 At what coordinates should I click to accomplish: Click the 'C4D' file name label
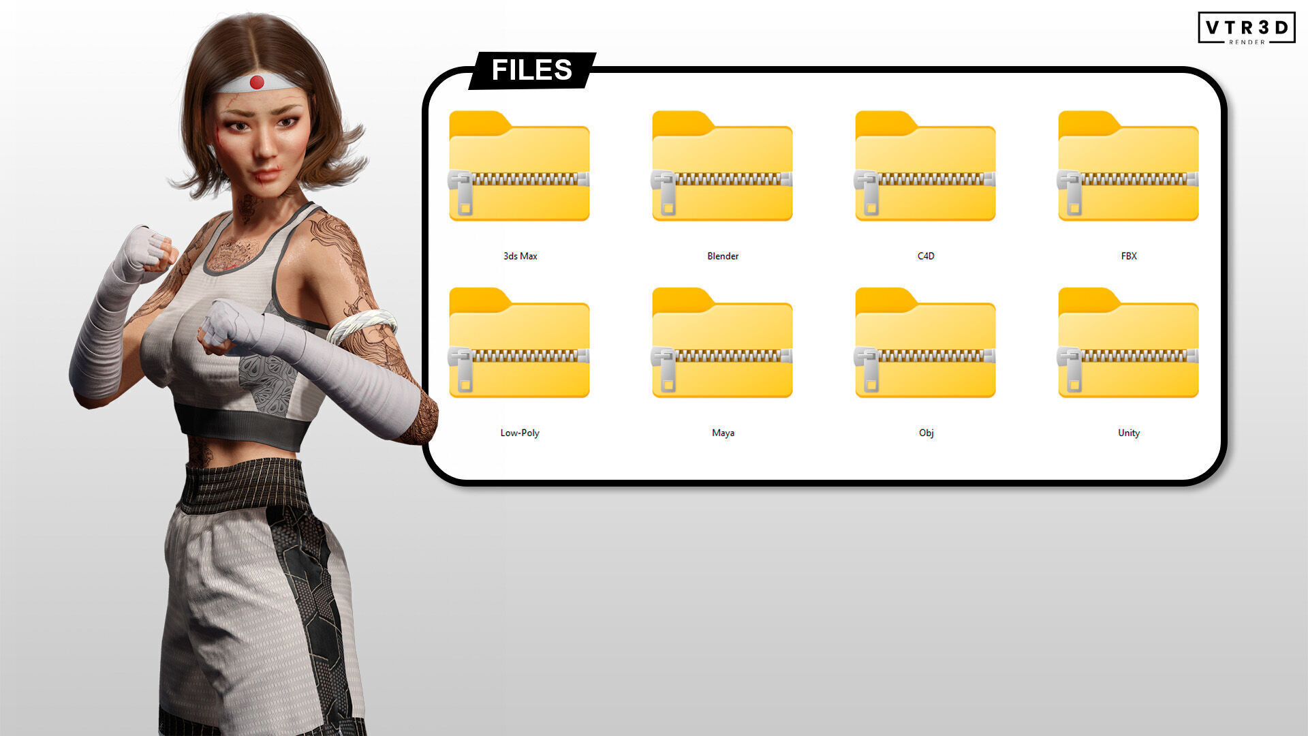coord(926,256)
